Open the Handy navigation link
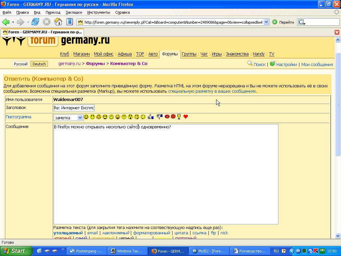341x256 pixels. 258,54
